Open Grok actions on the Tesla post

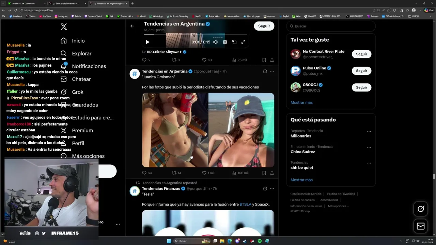(265, 189)
